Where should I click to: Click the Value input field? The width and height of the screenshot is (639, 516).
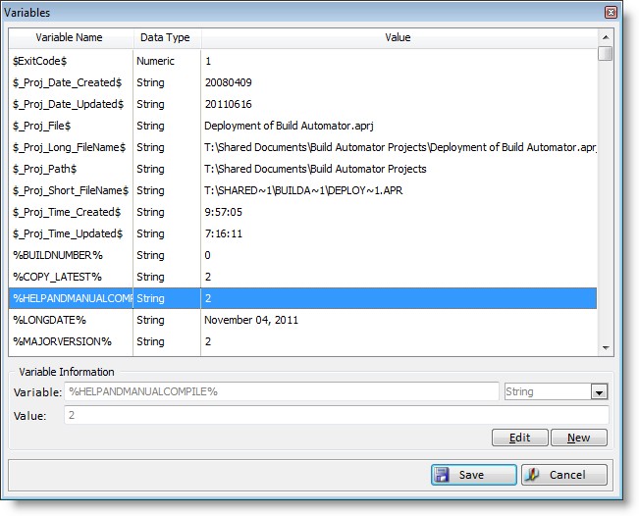point(337,415)
